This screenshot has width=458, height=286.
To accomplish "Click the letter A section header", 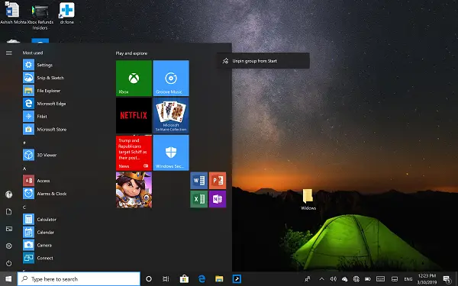I will coord(24,169).
